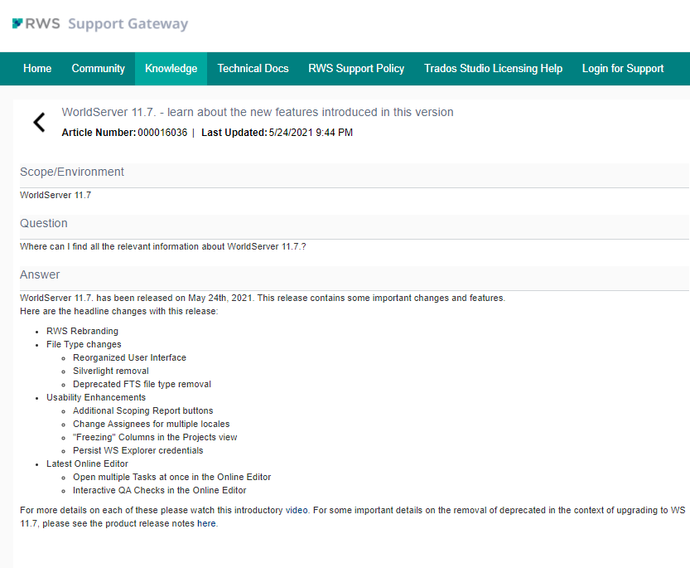Click the 'Usability Enhancements' bullet

tap(96, 397)
